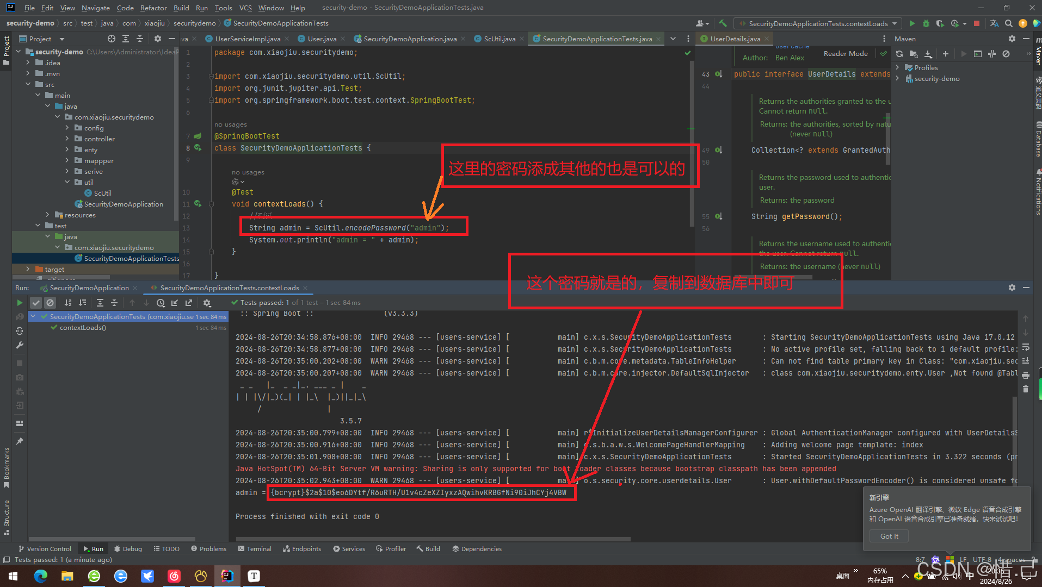The width and height of the screenshot is (1042, 587).
Task: Open Search Everywhere magnifier icon
Action: coord(1009,23)
